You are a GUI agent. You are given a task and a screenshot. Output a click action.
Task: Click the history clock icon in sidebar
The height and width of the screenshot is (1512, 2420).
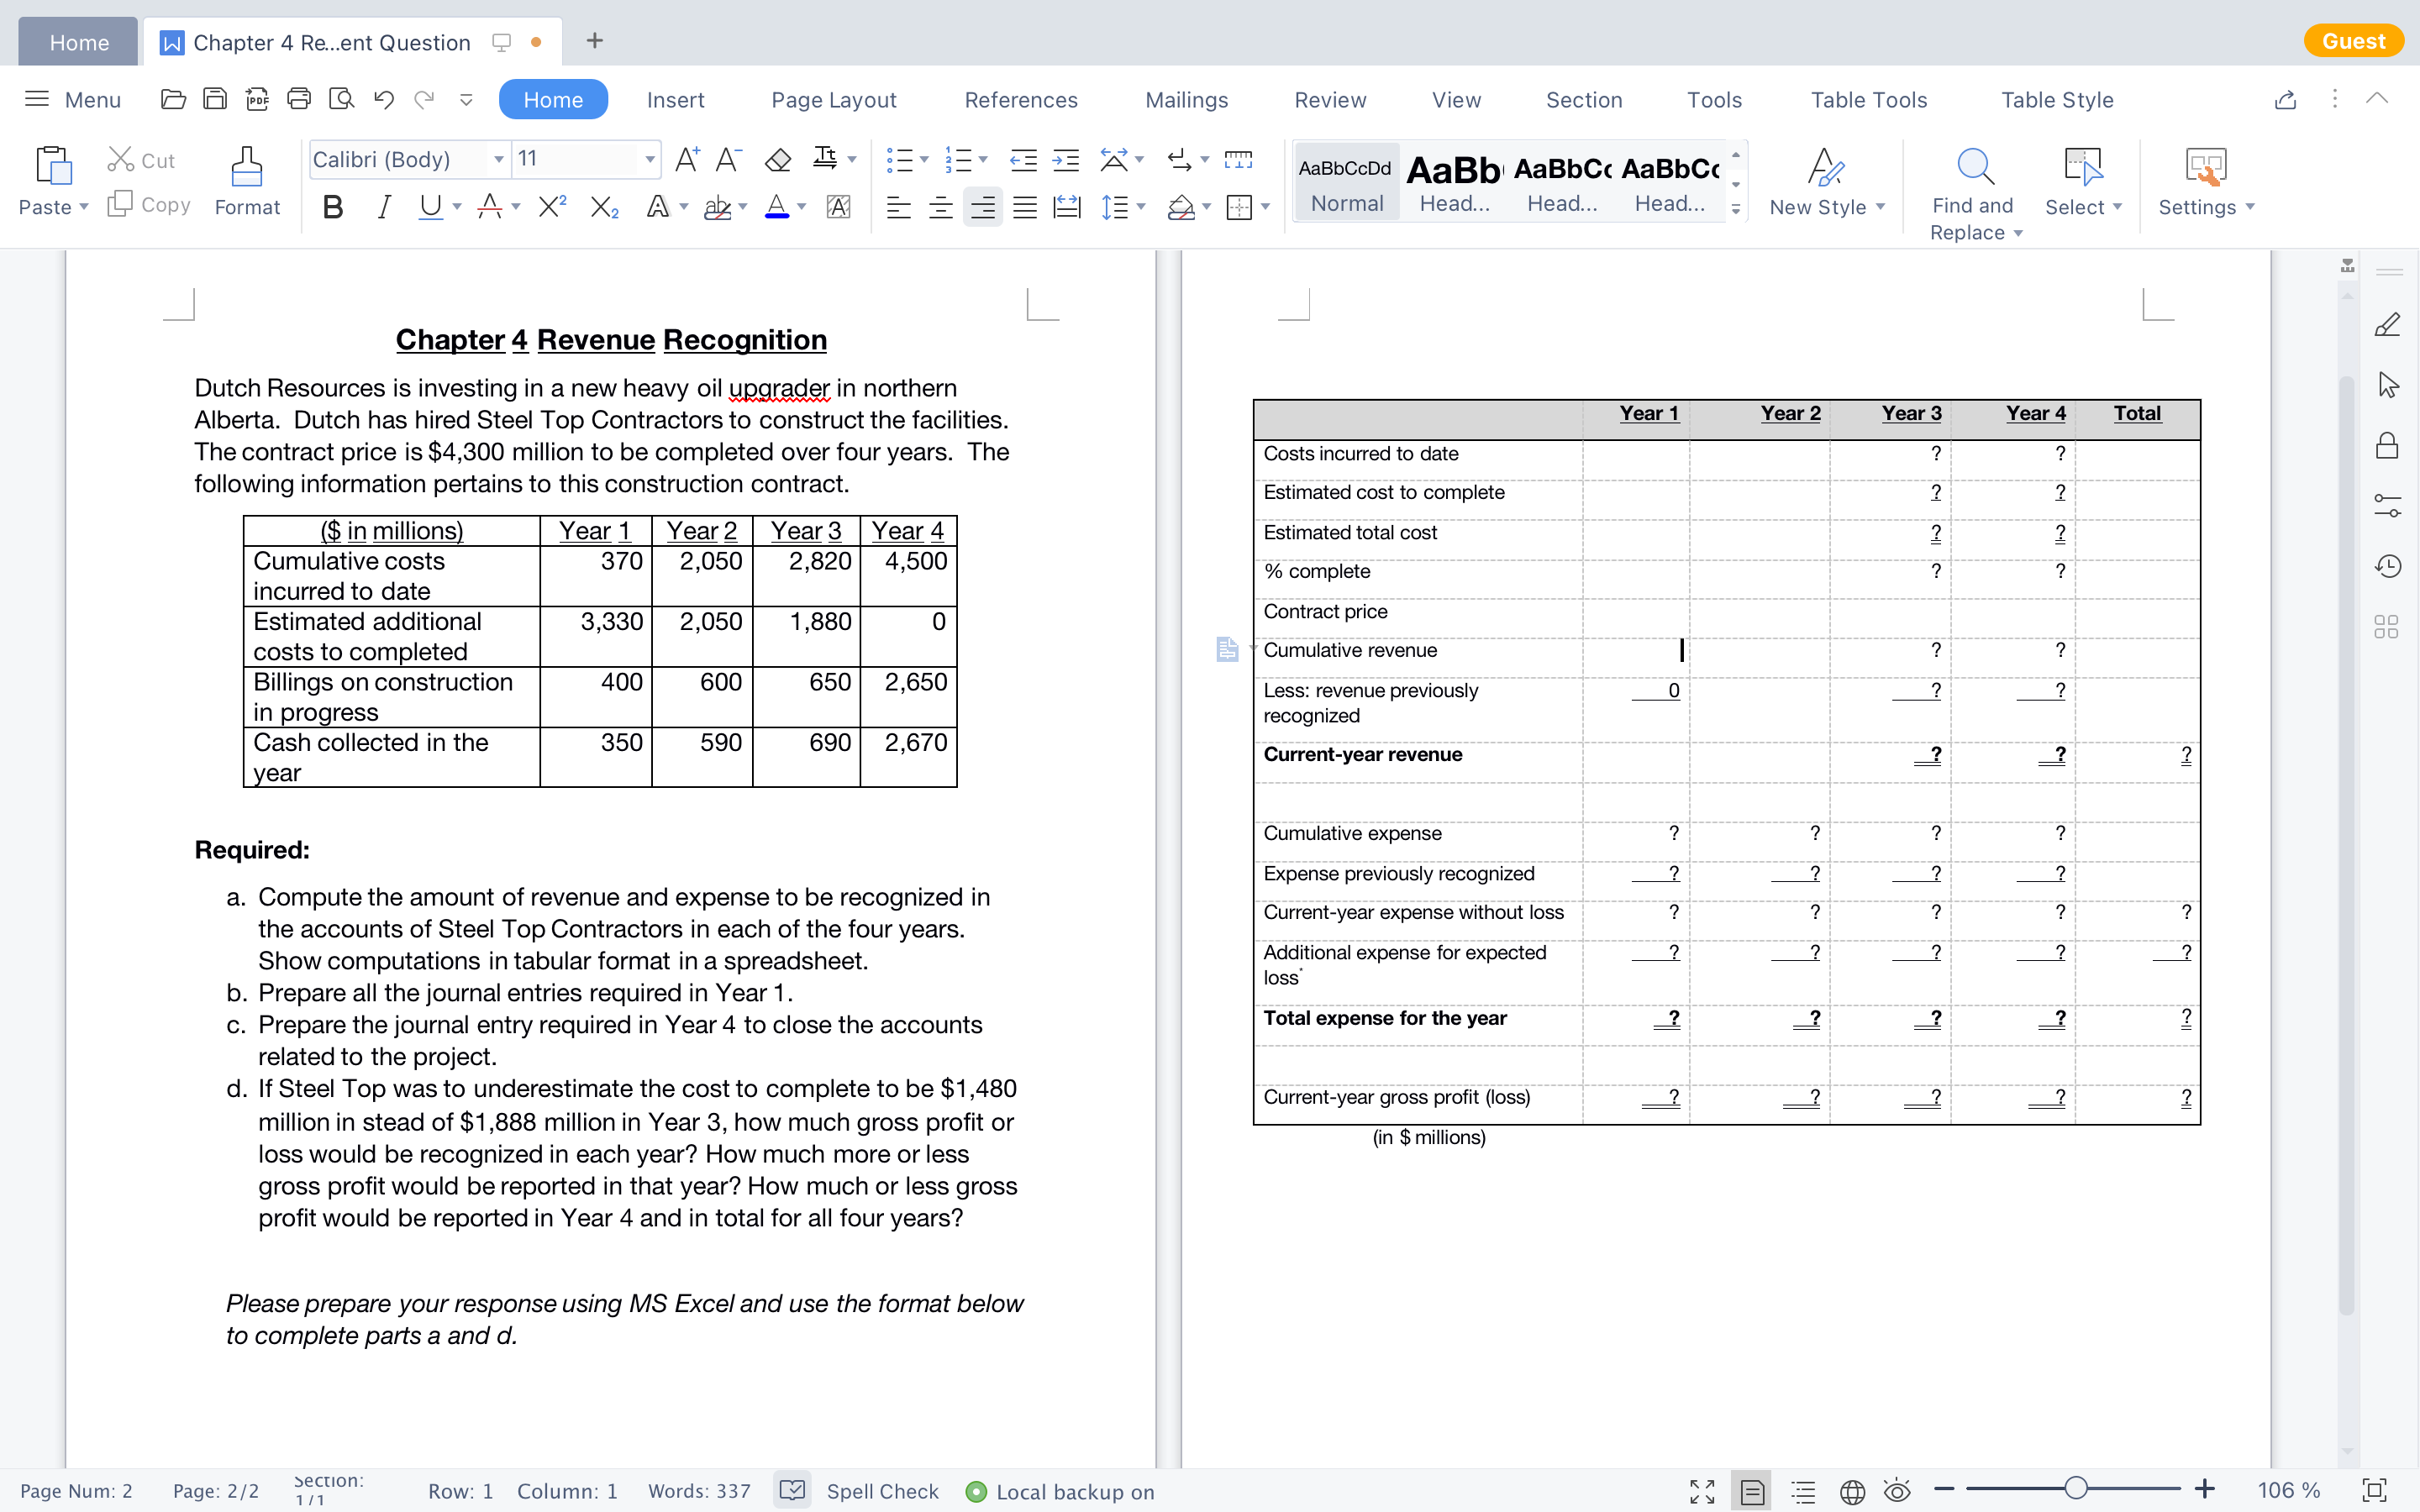2387,566
